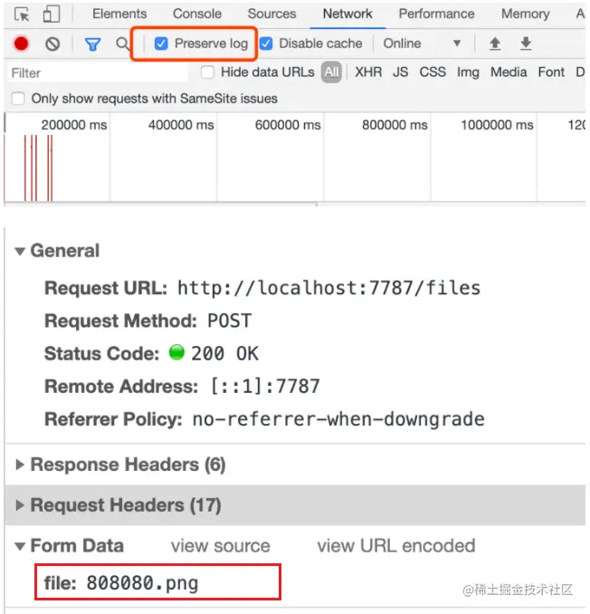The height and width of the screenshot is (614, 590).
Task: Open the Sources tab
Action: tap(271, 14)
